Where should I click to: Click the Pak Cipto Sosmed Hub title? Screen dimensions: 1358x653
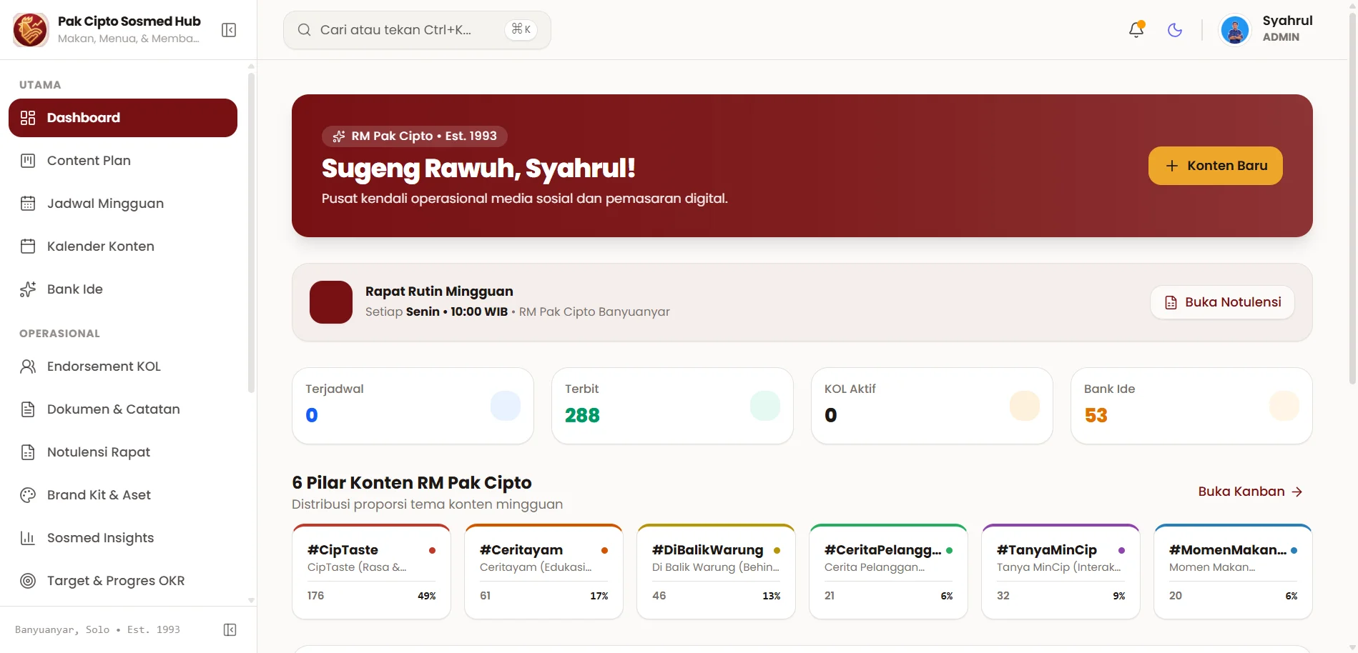click(x=129, y=21)
